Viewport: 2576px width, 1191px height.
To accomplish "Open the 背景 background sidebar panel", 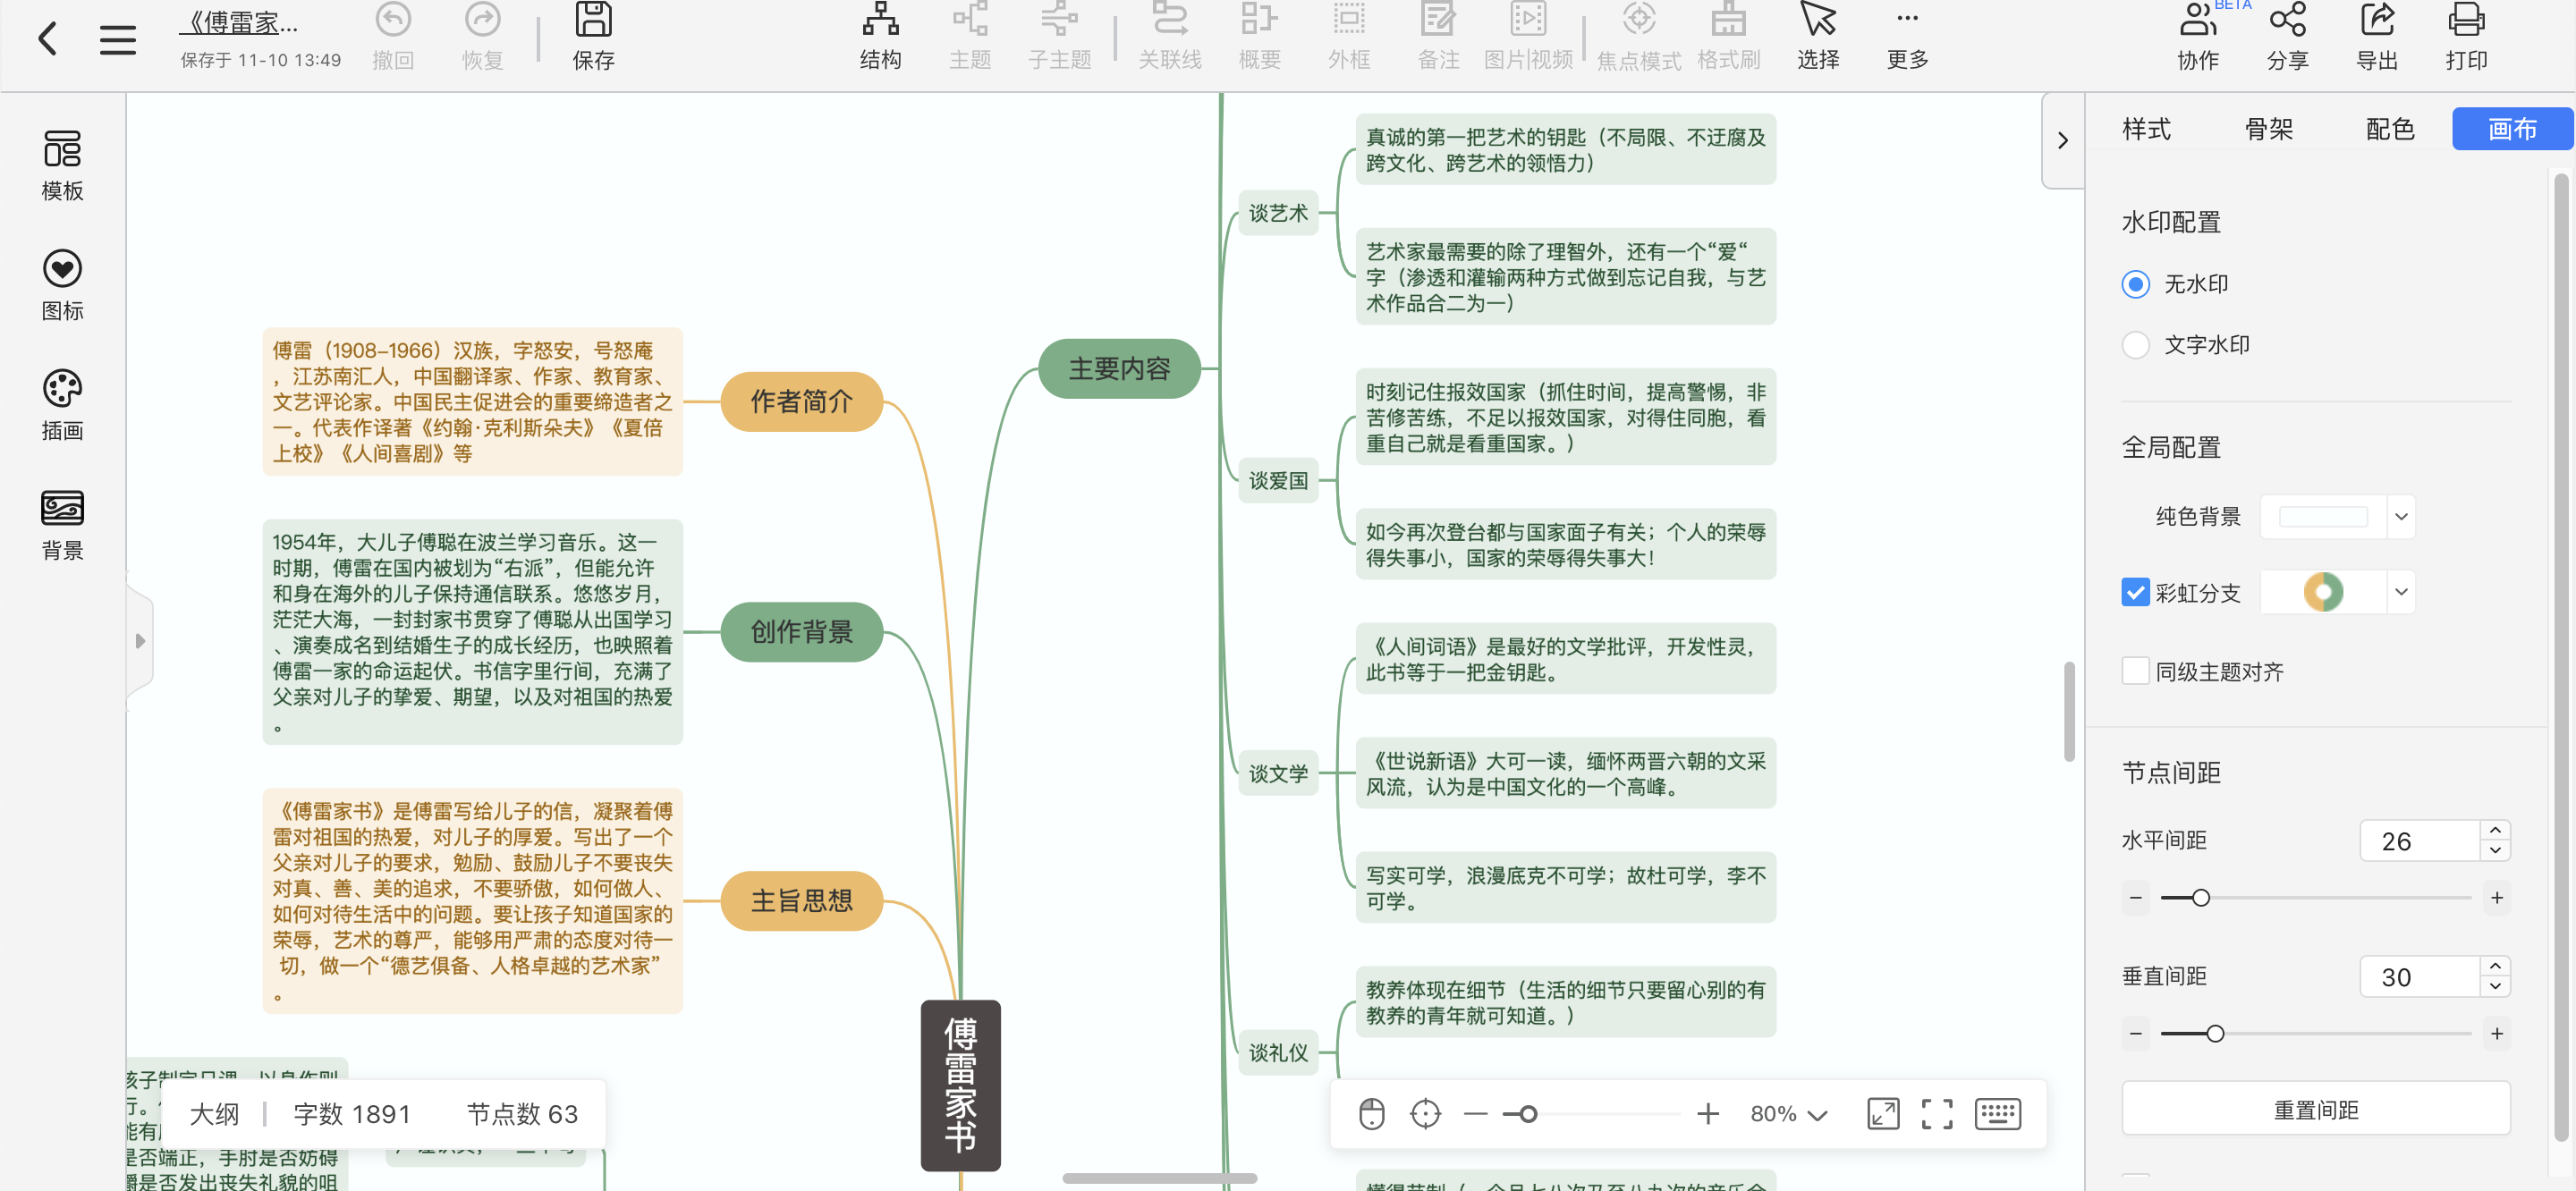I will point(62,525).
